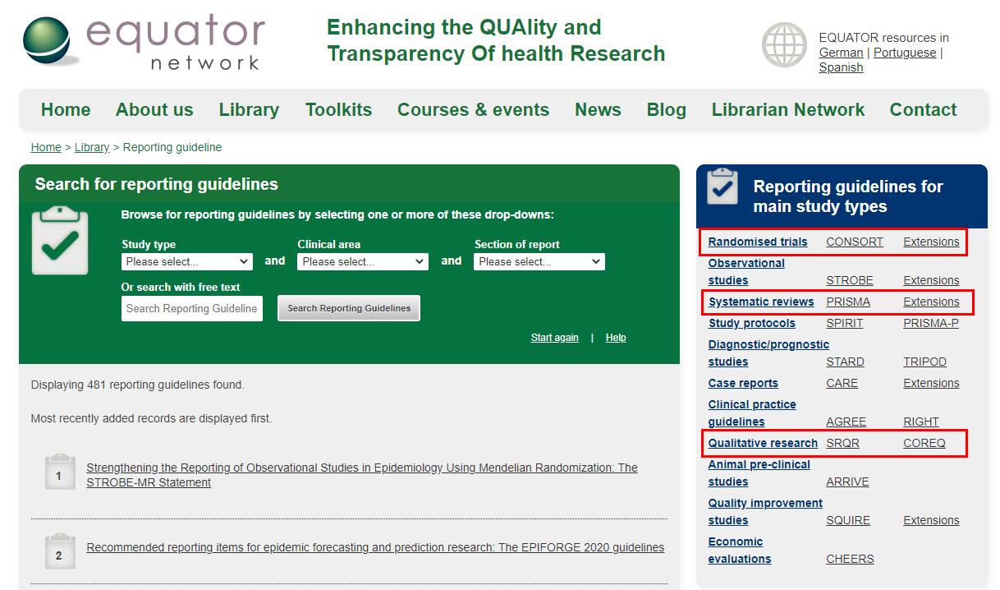1000x590 pixels.
Task: Open Clinical practice guidelines link
Action: point(752,413)
